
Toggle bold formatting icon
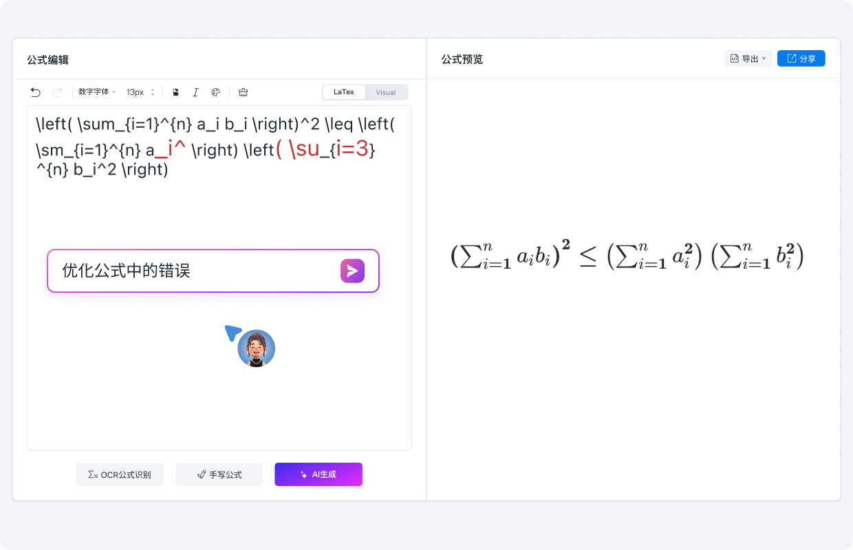pos(175,92)
